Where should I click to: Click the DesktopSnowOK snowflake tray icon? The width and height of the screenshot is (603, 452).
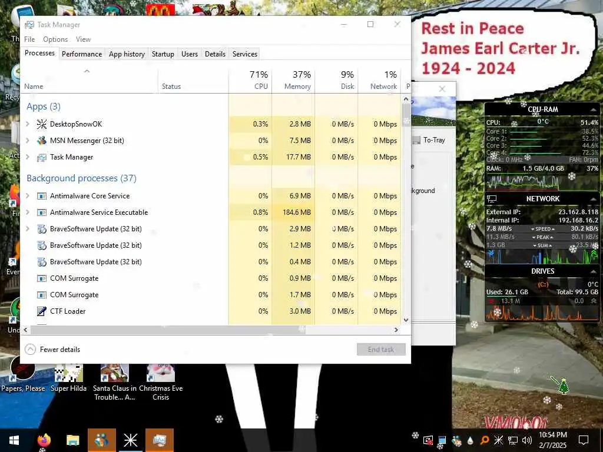click(x=498, y=440)
